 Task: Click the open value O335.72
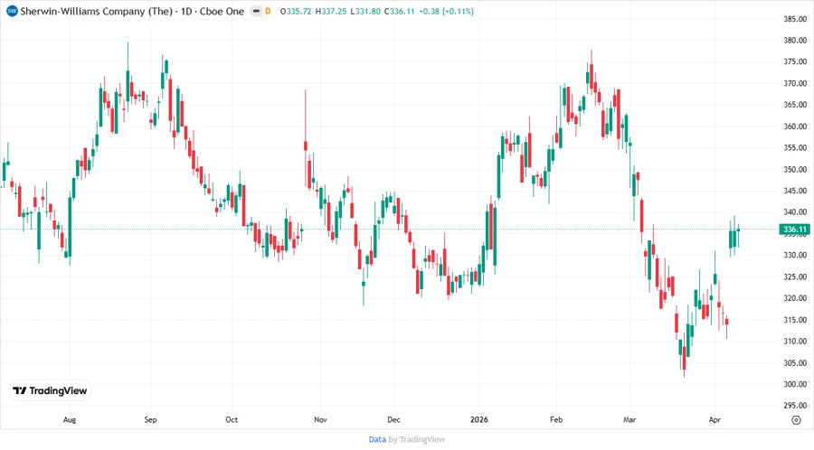[296, 12]
